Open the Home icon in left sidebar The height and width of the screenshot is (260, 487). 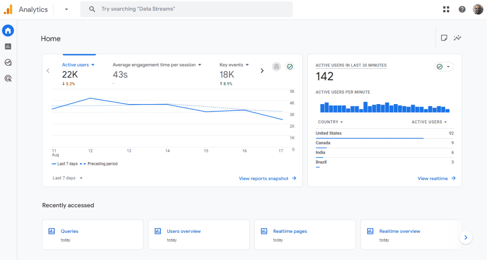coord(8,31)
